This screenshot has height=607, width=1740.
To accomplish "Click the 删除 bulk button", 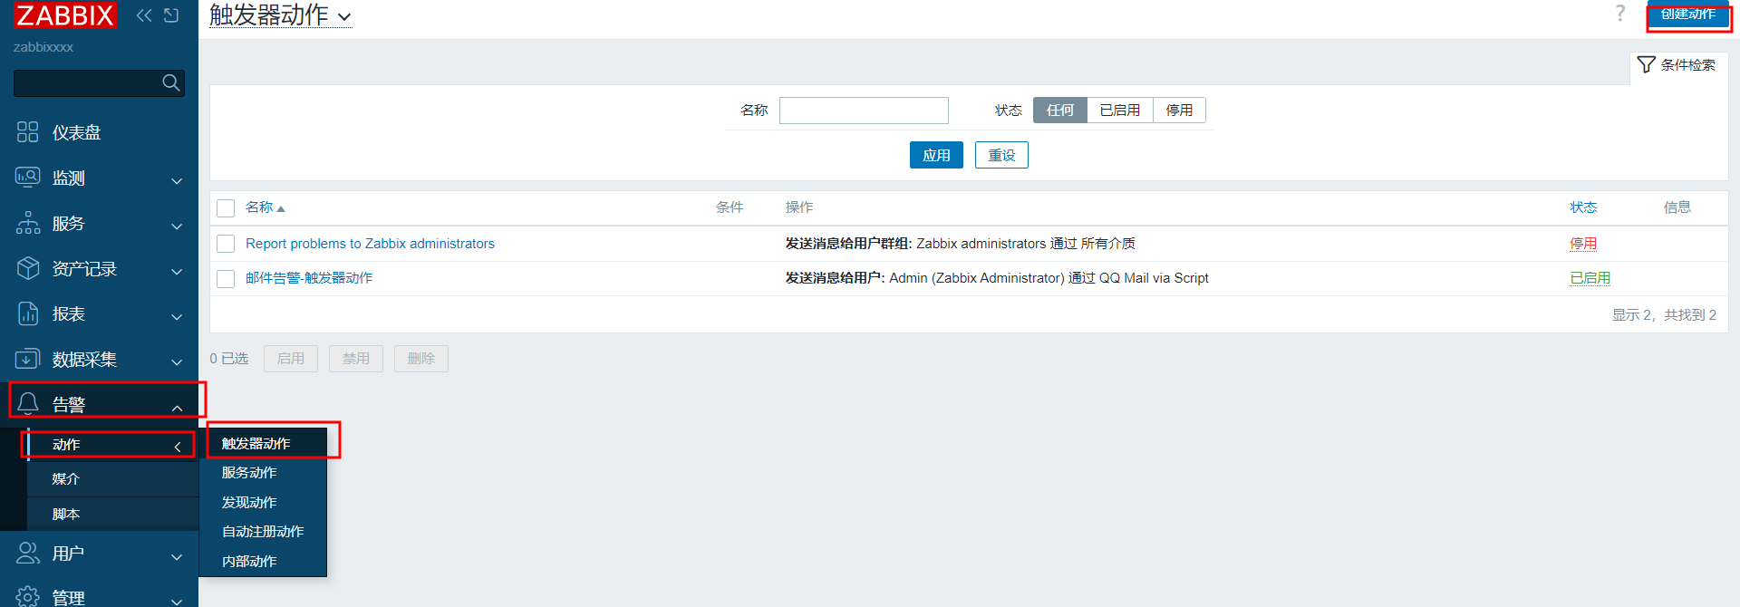I will coord(421,359).
